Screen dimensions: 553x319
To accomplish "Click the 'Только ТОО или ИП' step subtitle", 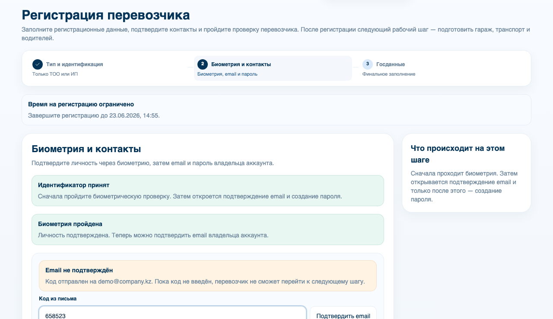I will coord(55,74).
